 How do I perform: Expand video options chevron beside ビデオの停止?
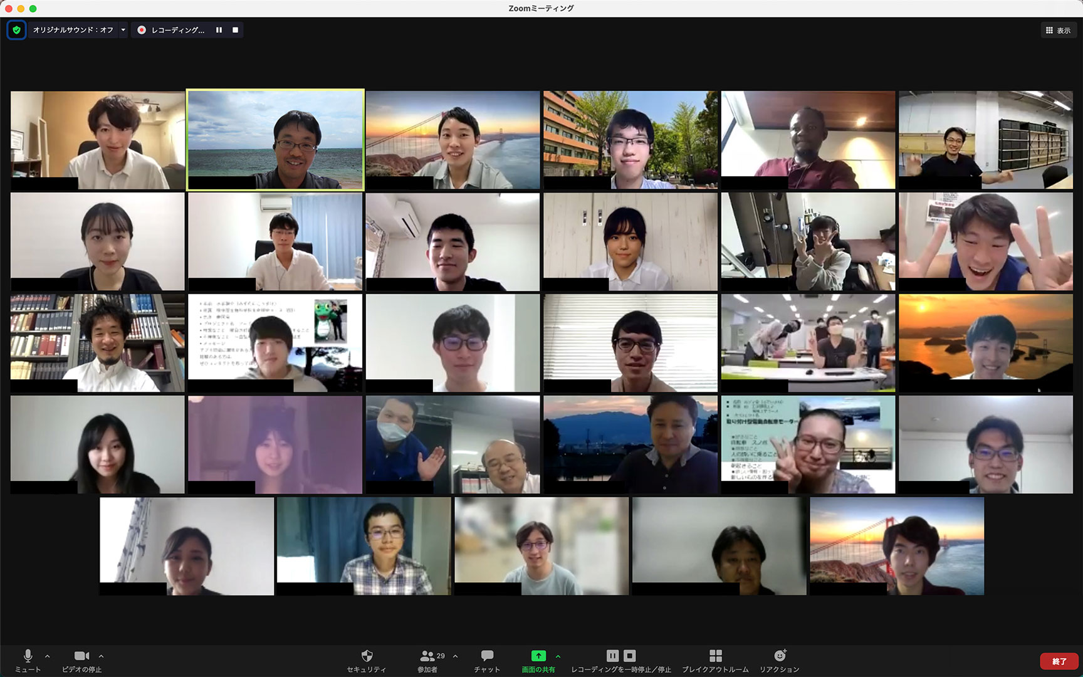(102, 656)
